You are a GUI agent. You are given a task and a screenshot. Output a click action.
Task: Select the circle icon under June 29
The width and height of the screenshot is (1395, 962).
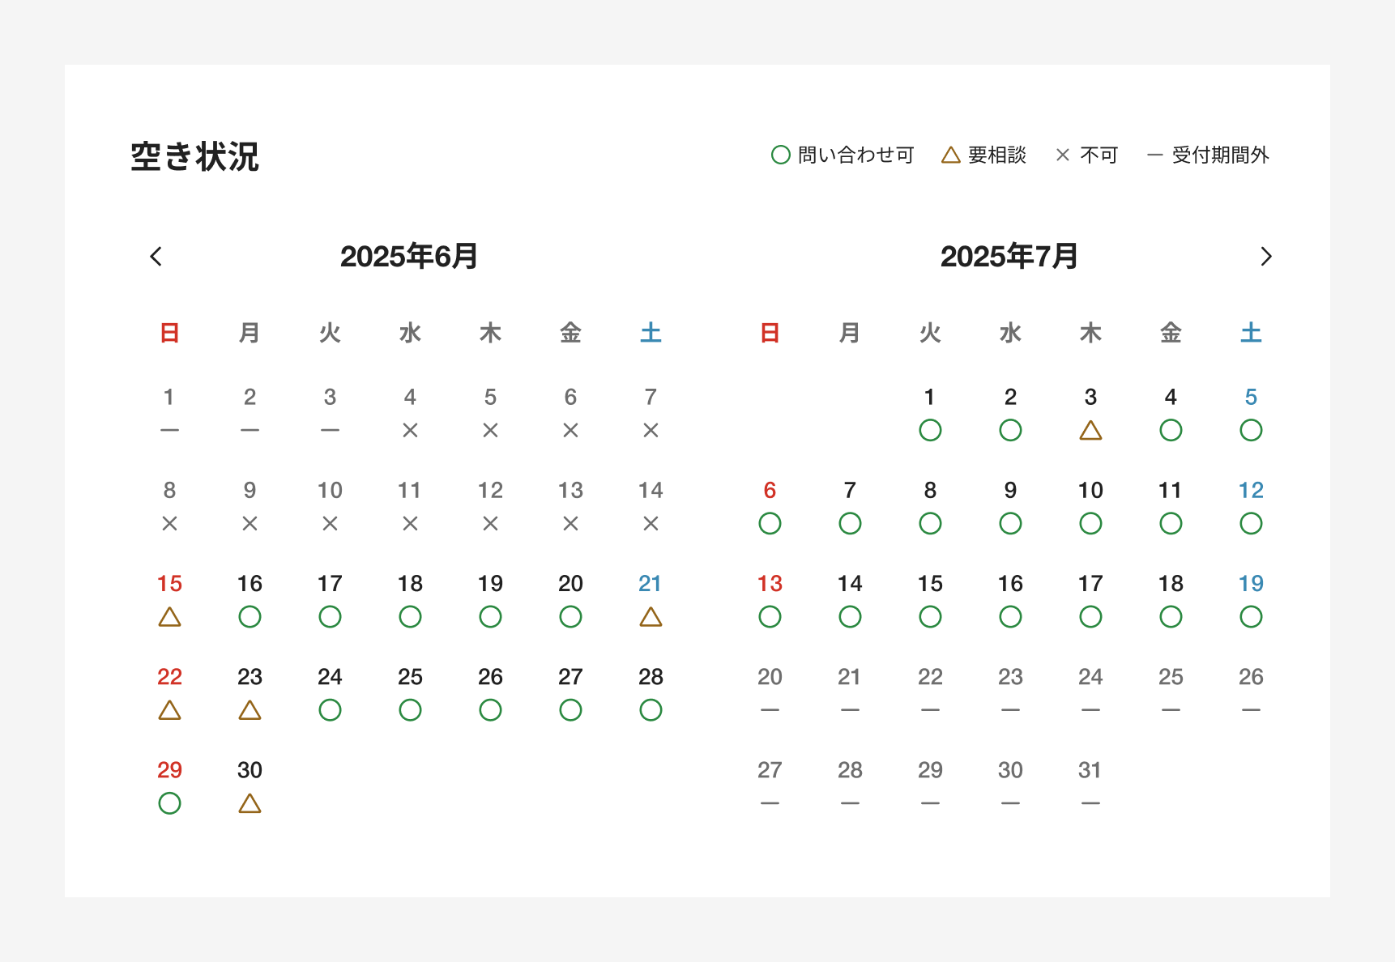tap(169, 803)
